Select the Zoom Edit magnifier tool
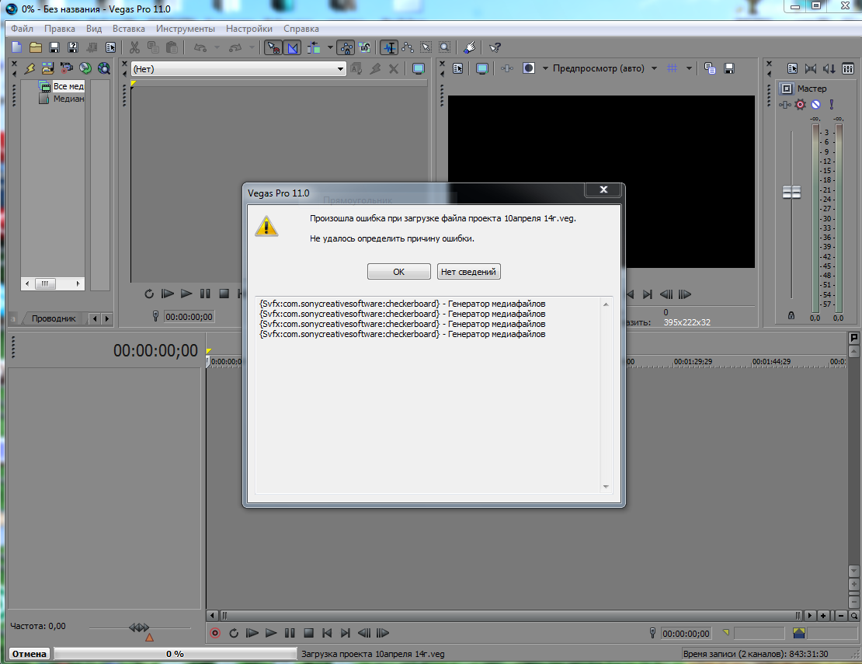Image resolution: width=862 pixels, height=664 pixels. click(x=445, y=48)
